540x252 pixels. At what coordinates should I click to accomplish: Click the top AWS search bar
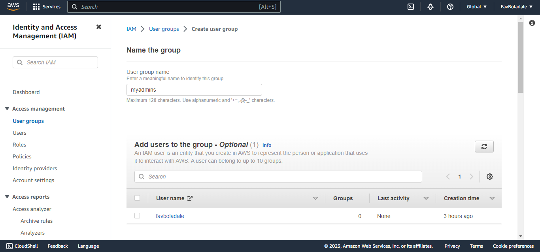point(174,7)
